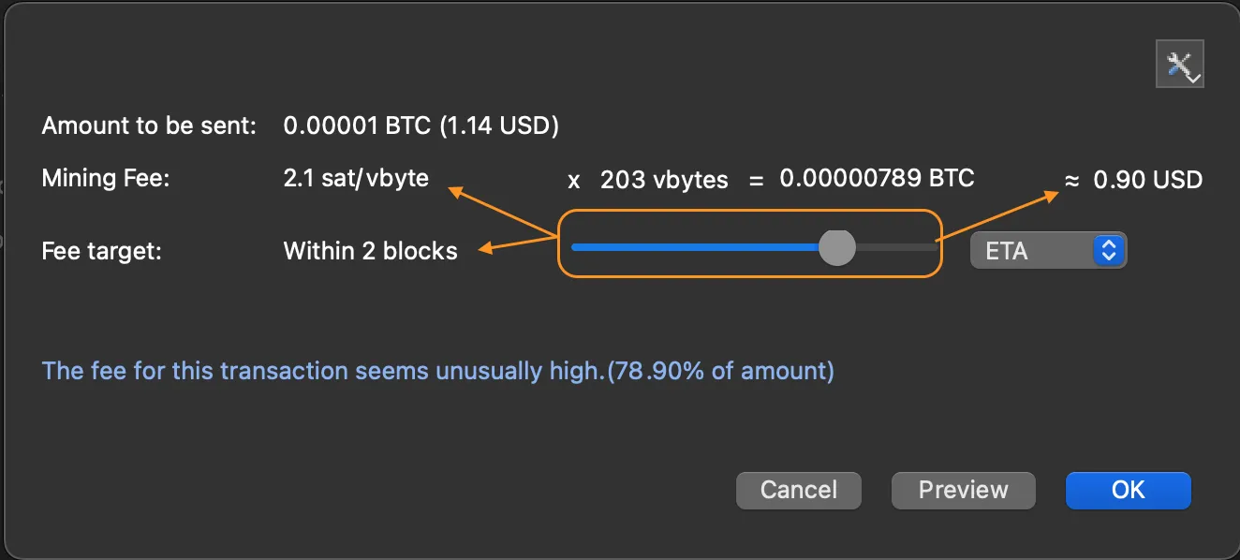Click the 0.90 USD fee estimate
The image size is (1240, 560).
1147,180
